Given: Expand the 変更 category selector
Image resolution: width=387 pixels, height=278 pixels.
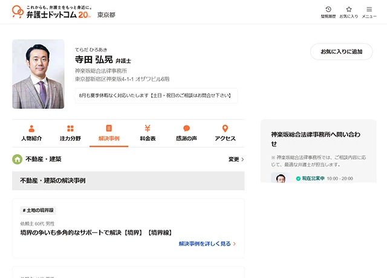Looking at the screenshot, I should click(236, 160).
